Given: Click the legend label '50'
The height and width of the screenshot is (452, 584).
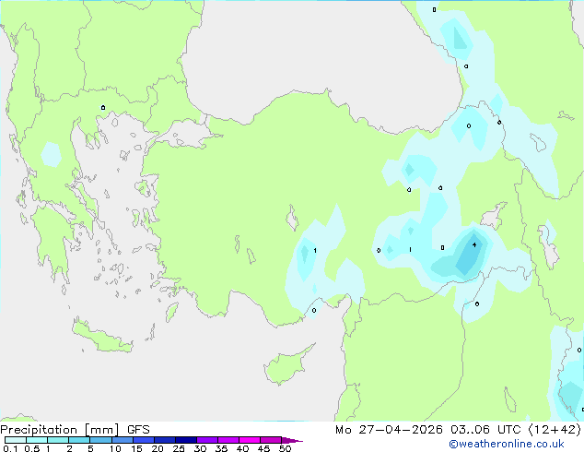Looking at the screenshot, I should click(286, 448).
